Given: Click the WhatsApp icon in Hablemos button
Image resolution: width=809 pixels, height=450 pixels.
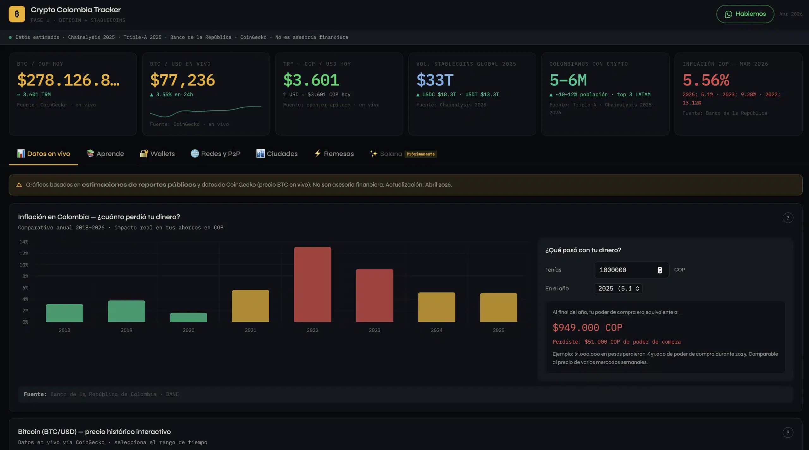Looking at the screenshot, I should click(x=728, y=14).
